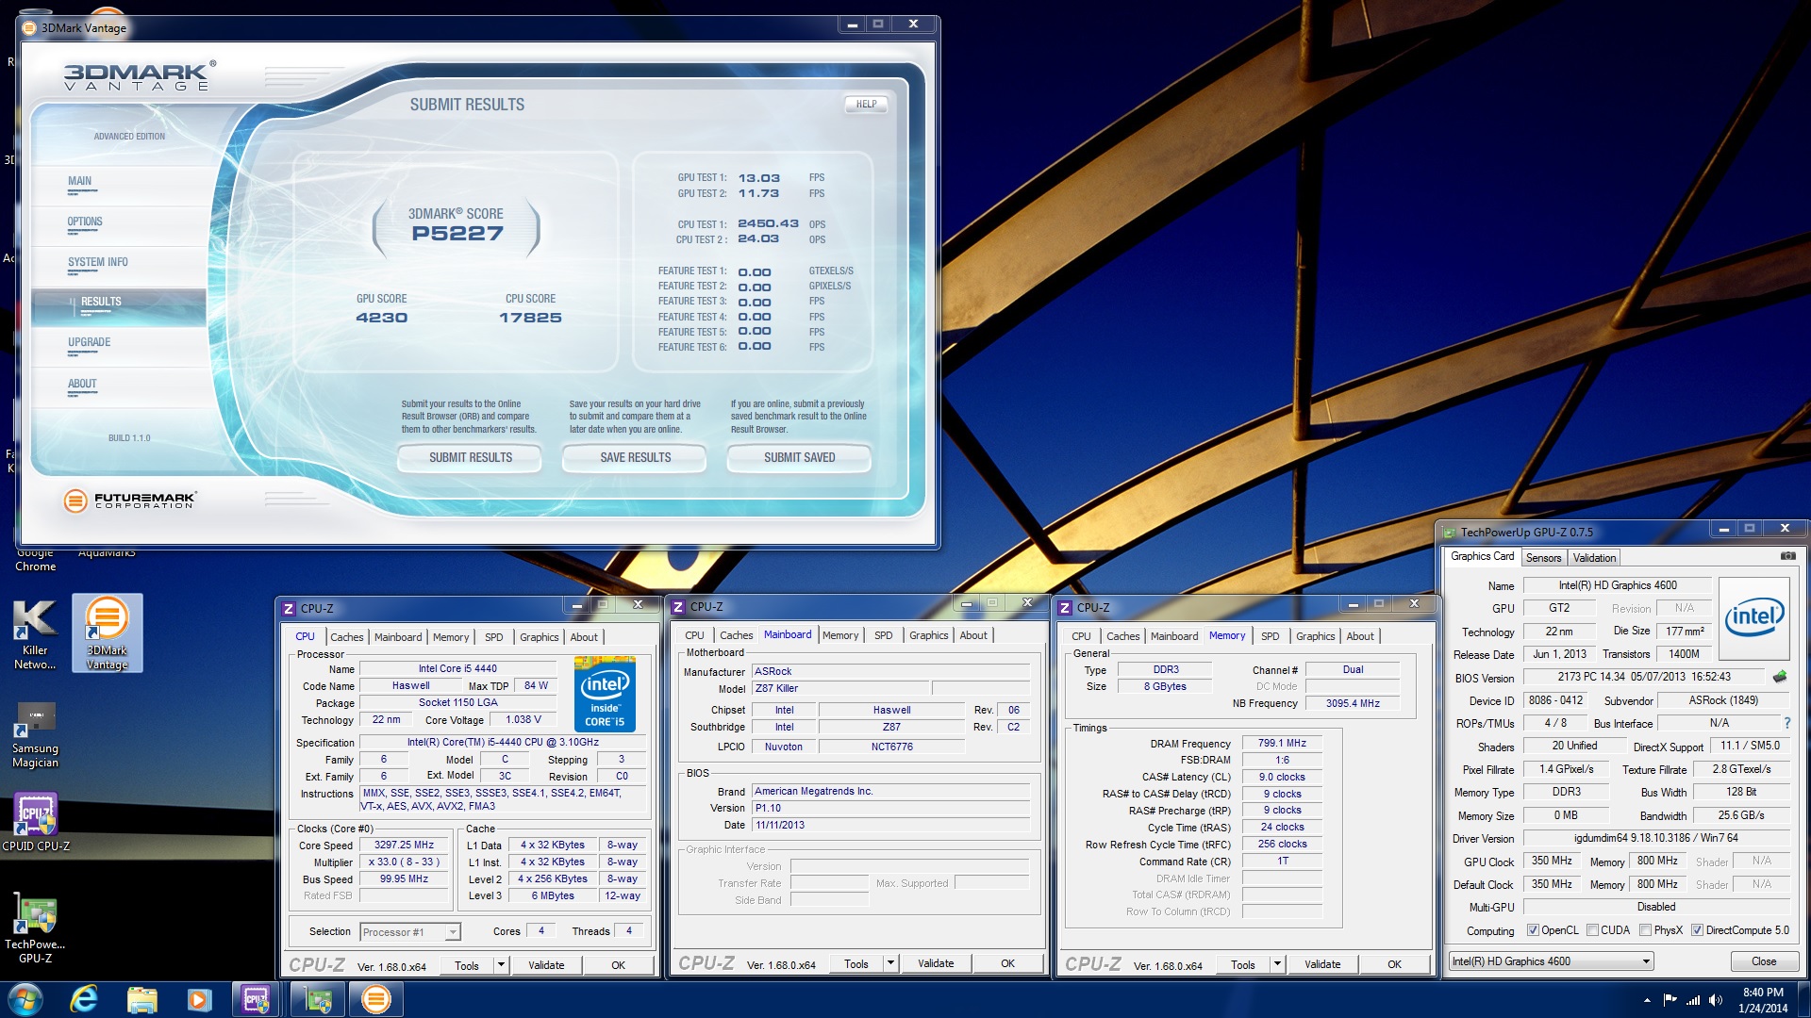Click Intel logo in GPU-Z window
This screenshot has height=1018, width=1811.
click(x=1753, y=618)
